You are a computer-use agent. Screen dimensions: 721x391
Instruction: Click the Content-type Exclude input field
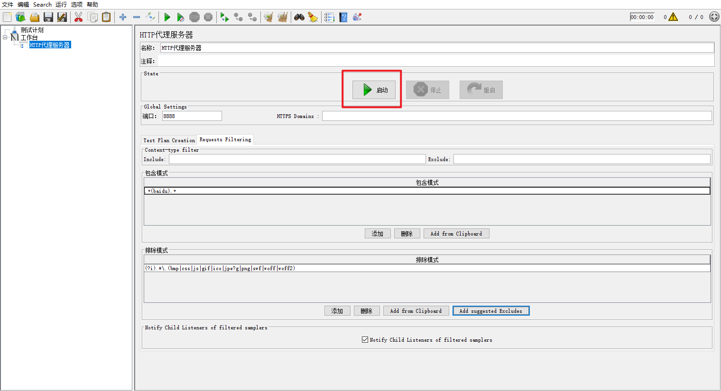(582, 159)
